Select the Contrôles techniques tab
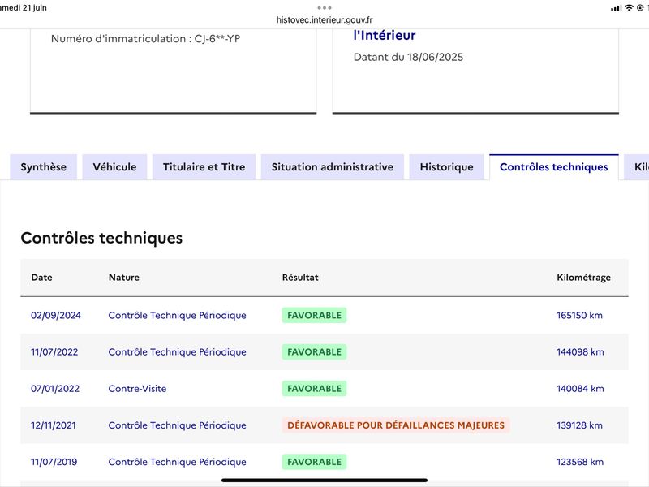649x487 pixels. point(554,167)
